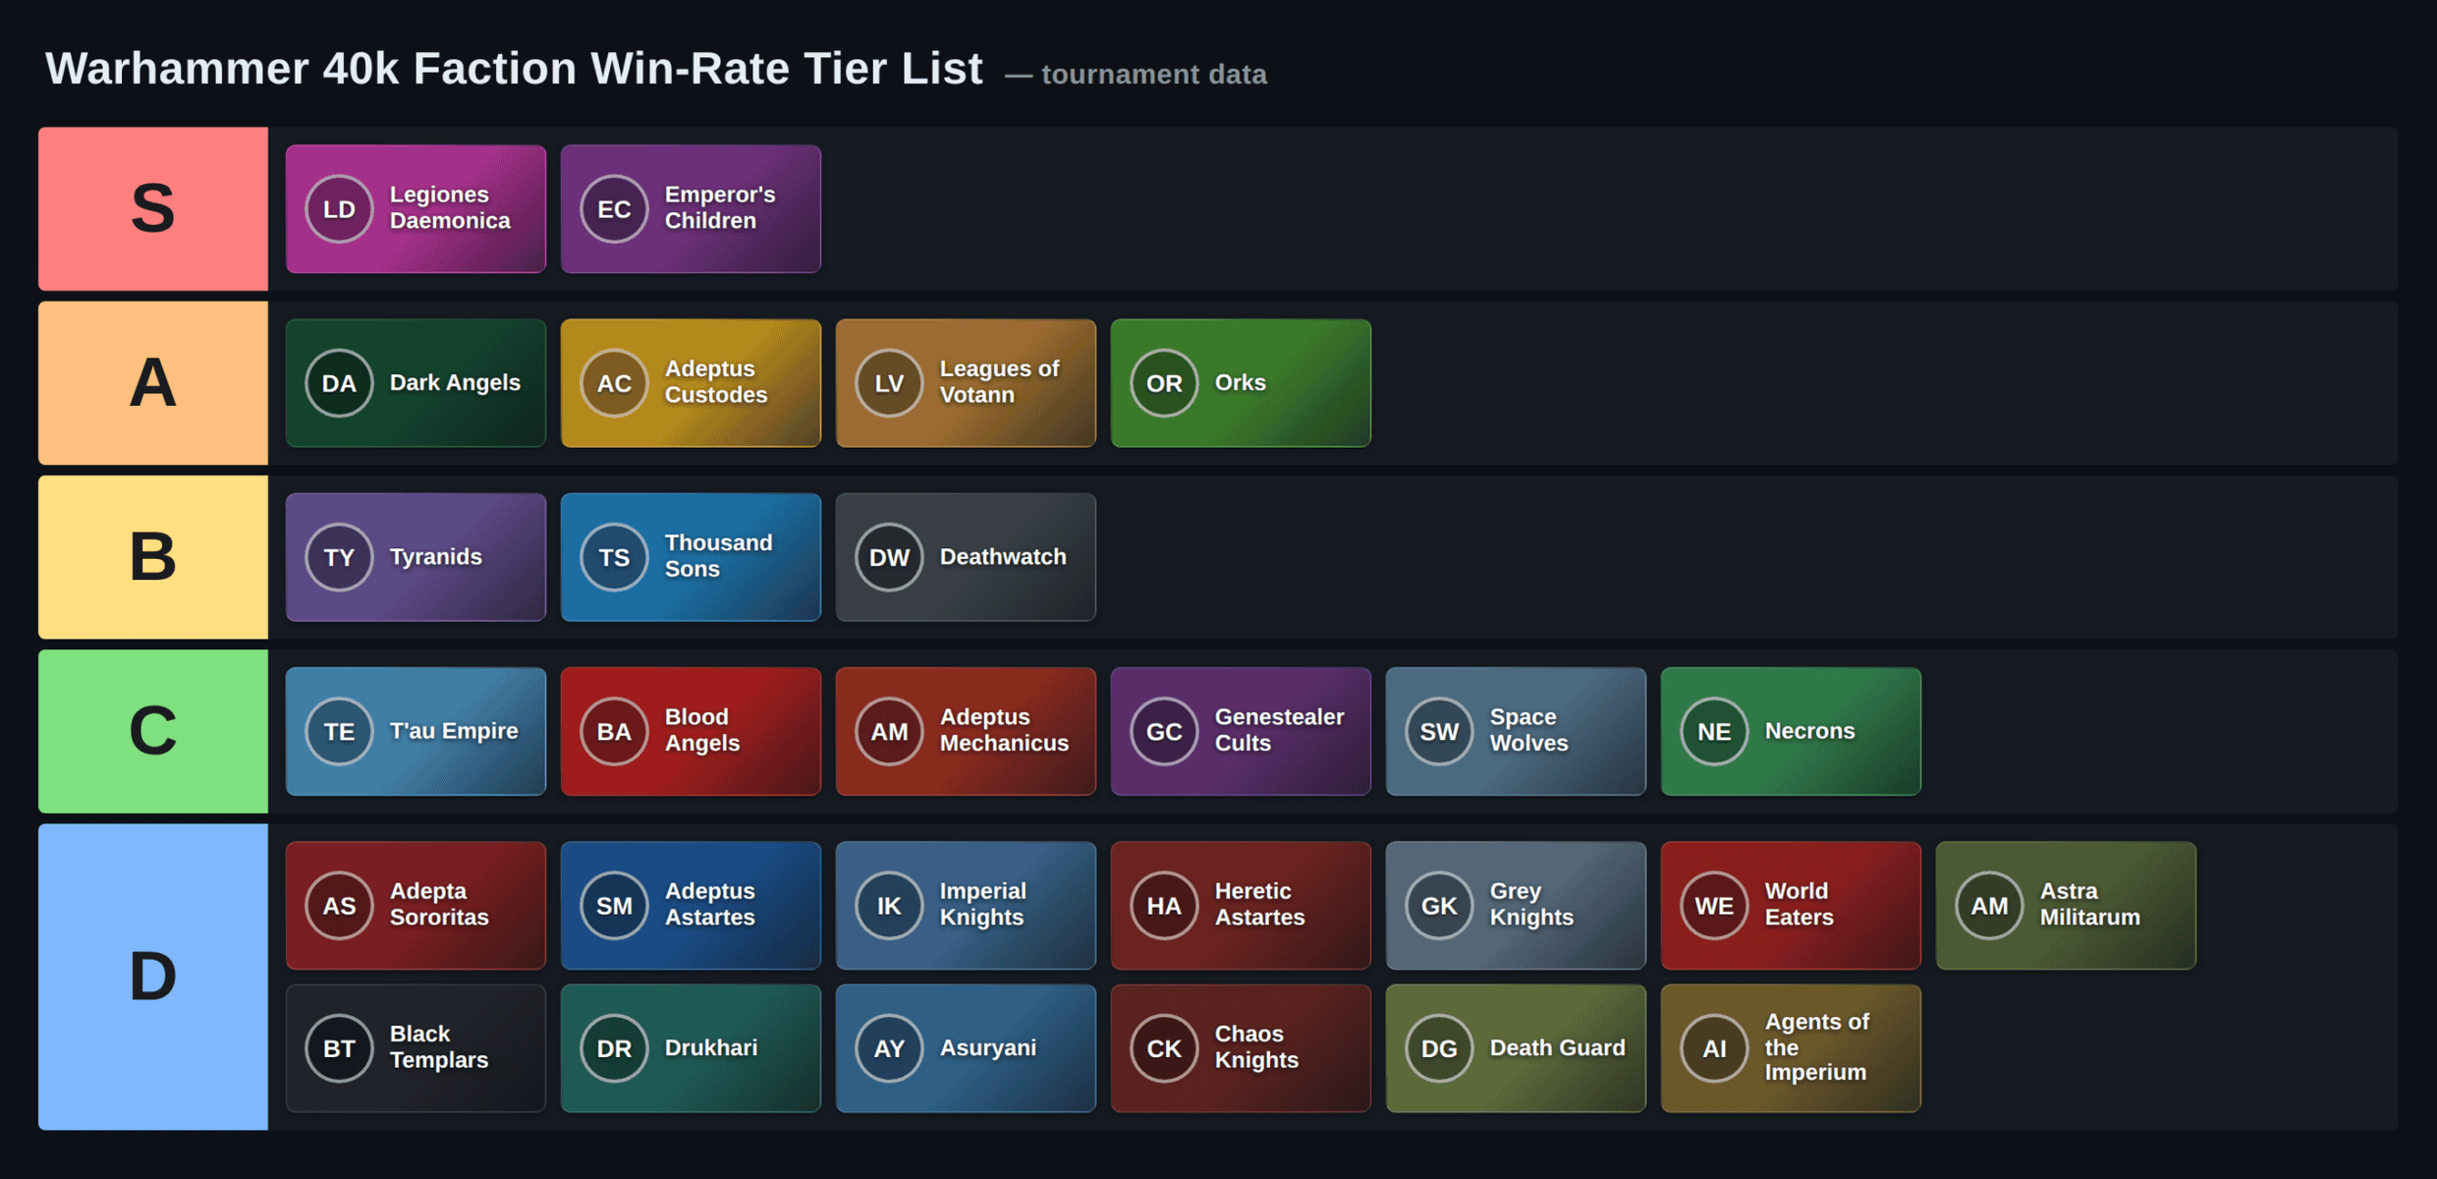Select the A tier label
Viewport: 2437px width, 1179px height.
pos(153,383)
